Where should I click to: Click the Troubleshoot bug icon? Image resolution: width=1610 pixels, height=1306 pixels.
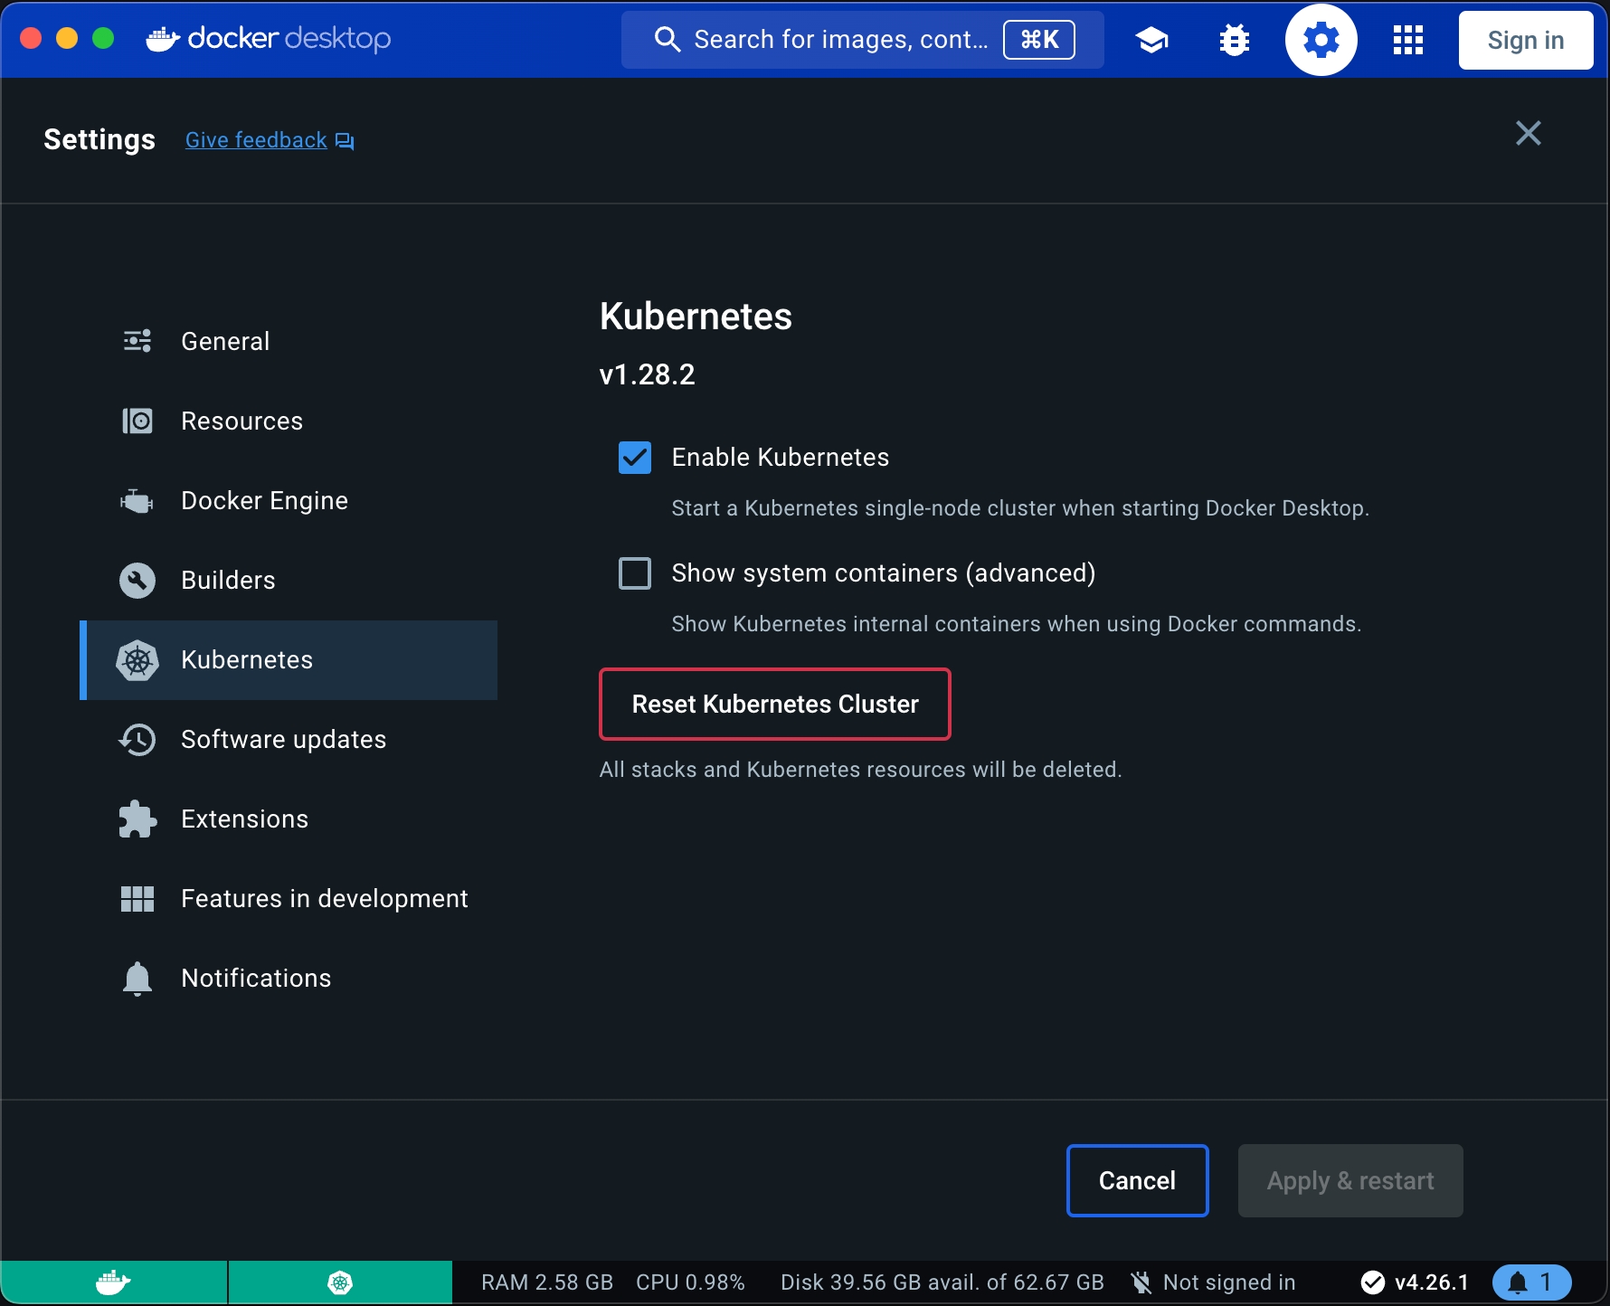1234,41
